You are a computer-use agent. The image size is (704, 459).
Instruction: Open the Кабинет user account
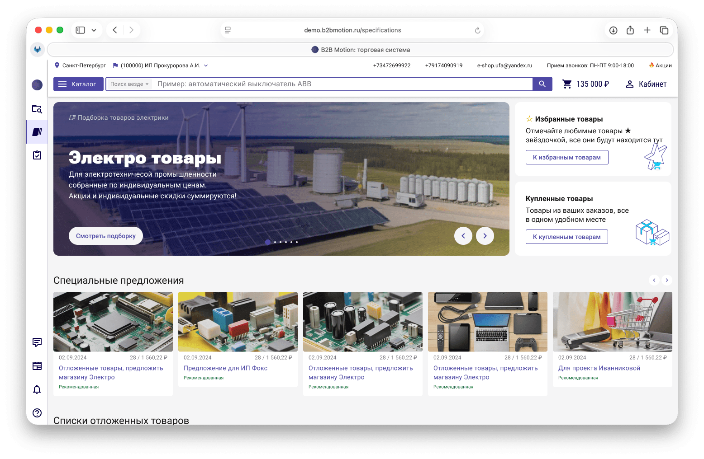[646, 84]
